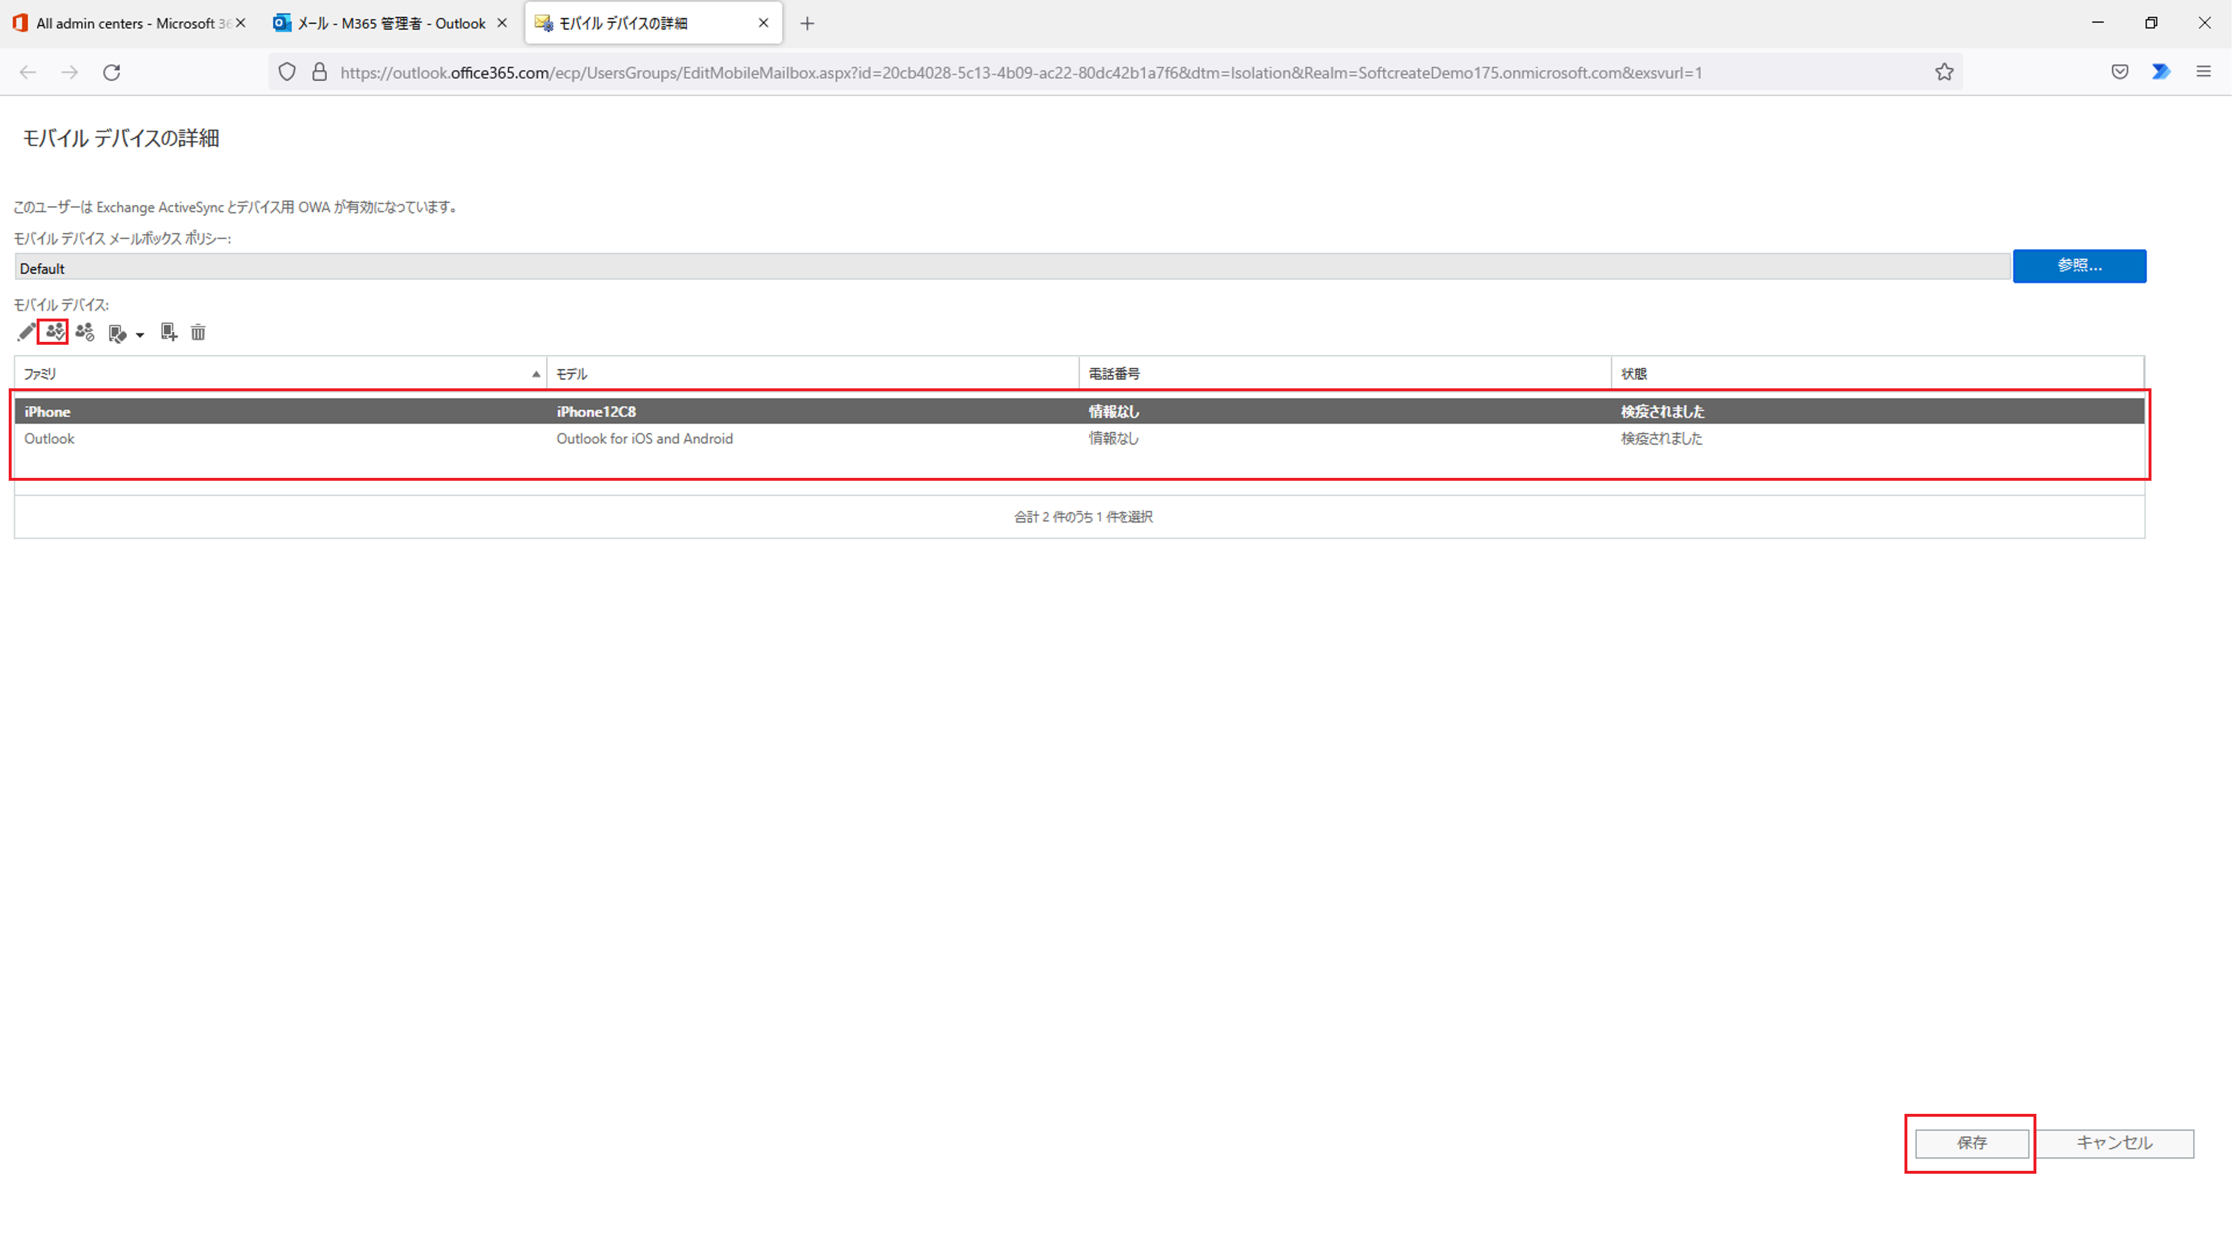
Task: Click the wipe device data icon
Action: coord(118,333)
